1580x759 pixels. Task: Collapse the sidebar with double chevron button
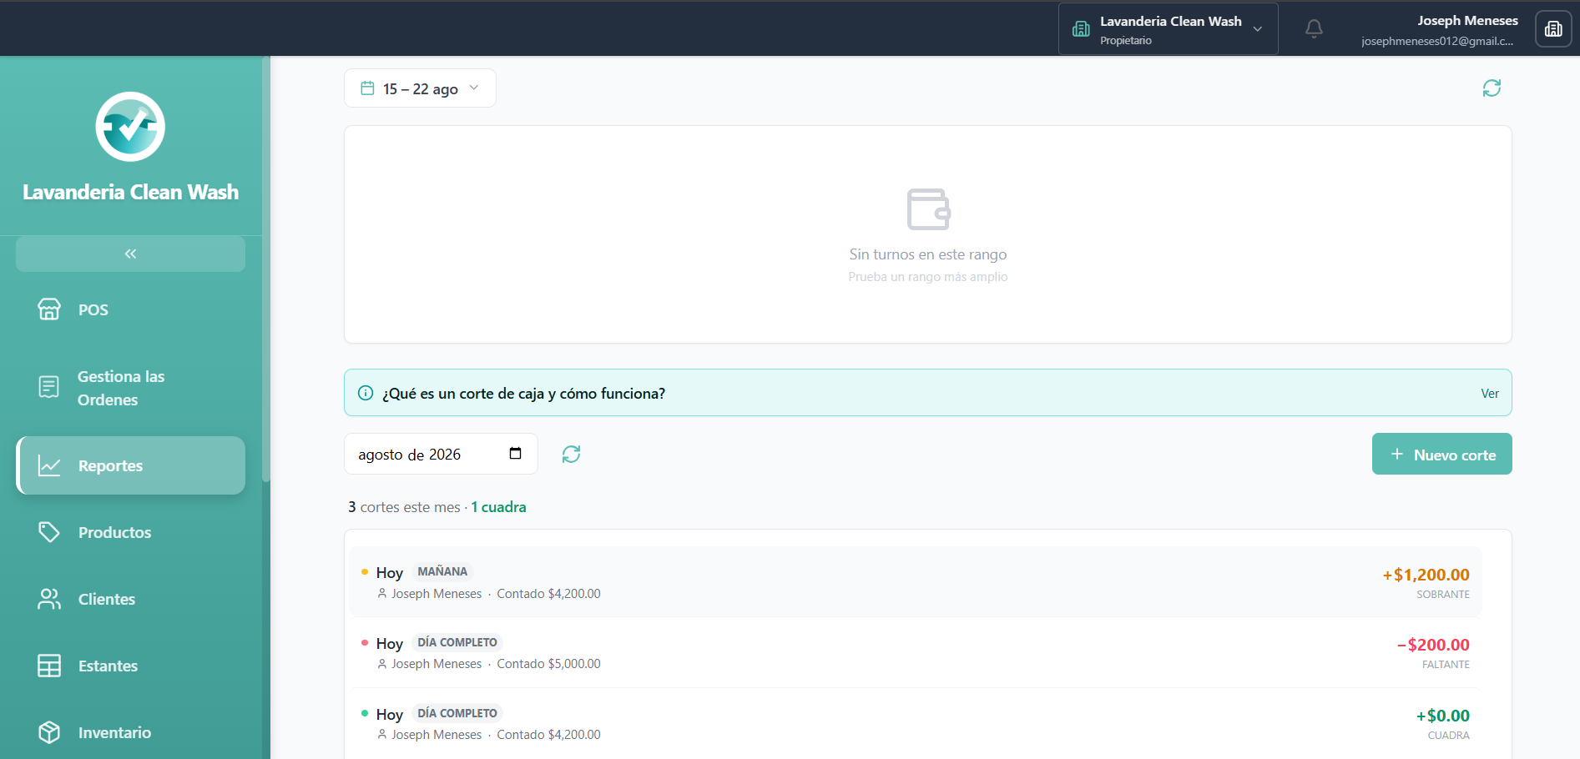click(130, 254)
